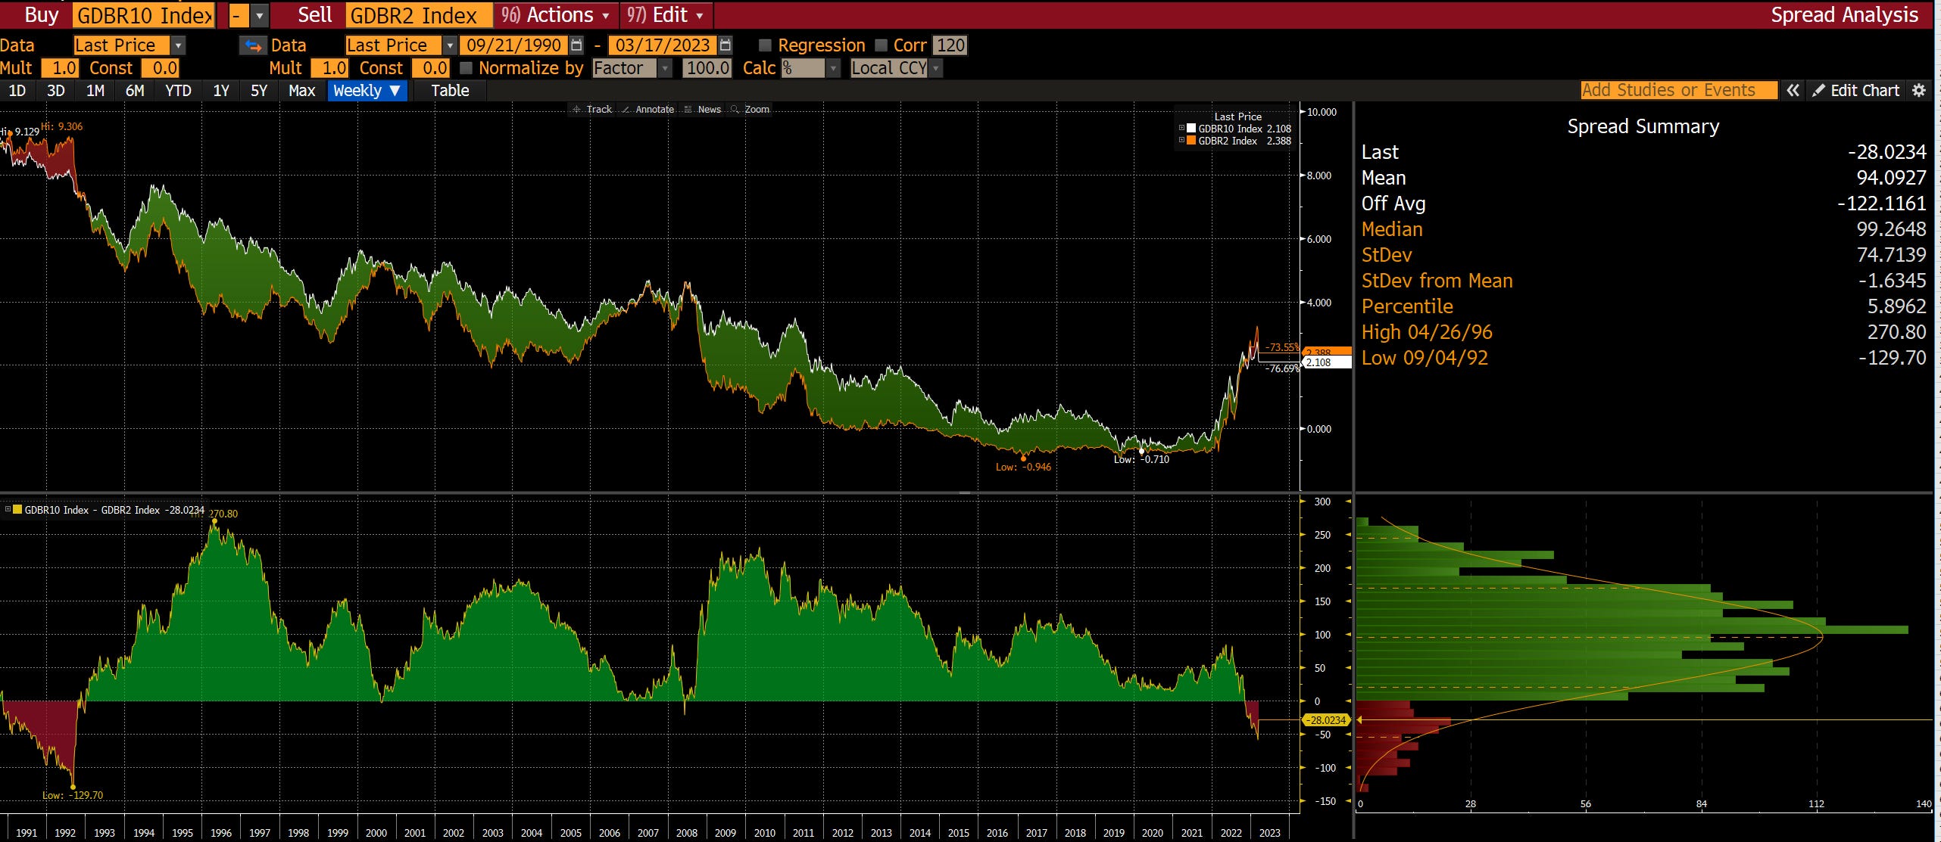Open the Normalize Factor dropdown

coord(665,68)
